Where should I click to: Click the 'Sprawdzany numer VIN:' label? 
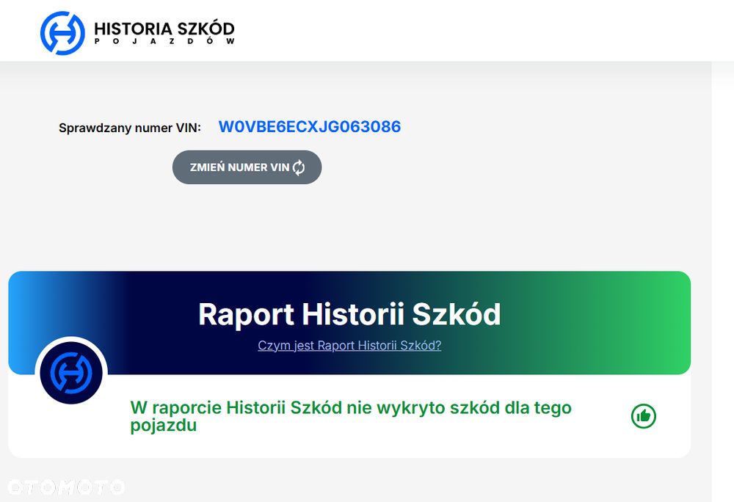tap(130, 128)
